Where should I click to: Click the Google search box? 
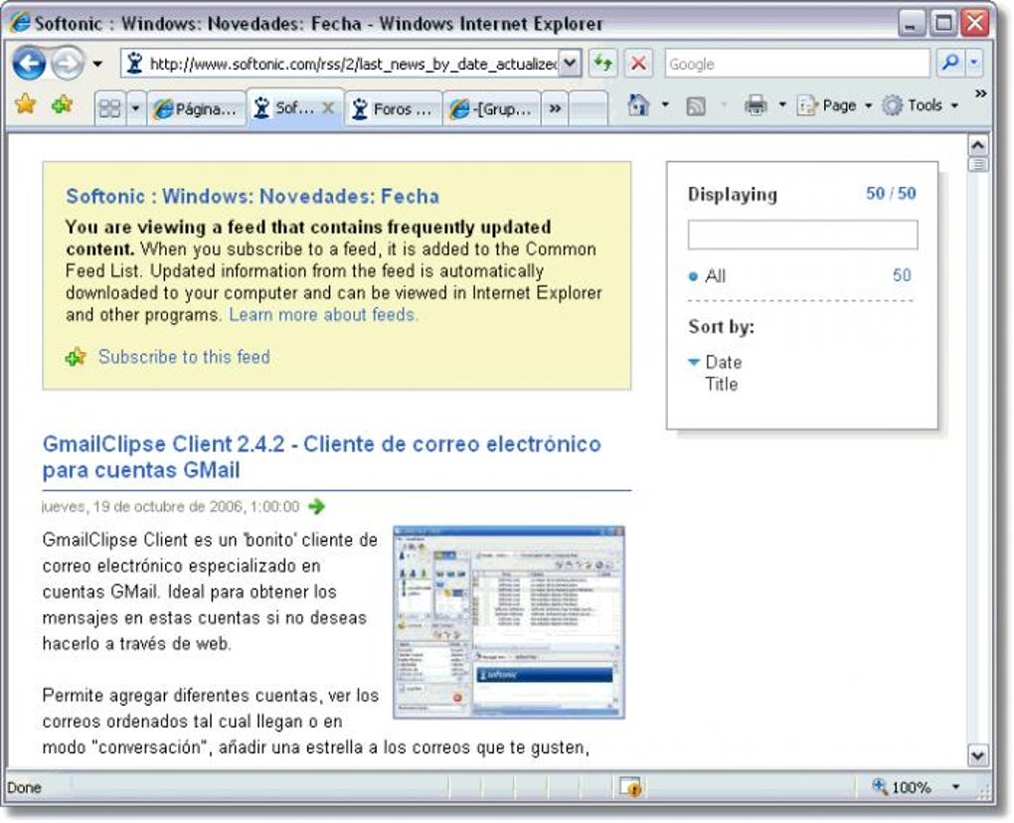point(796,64)
